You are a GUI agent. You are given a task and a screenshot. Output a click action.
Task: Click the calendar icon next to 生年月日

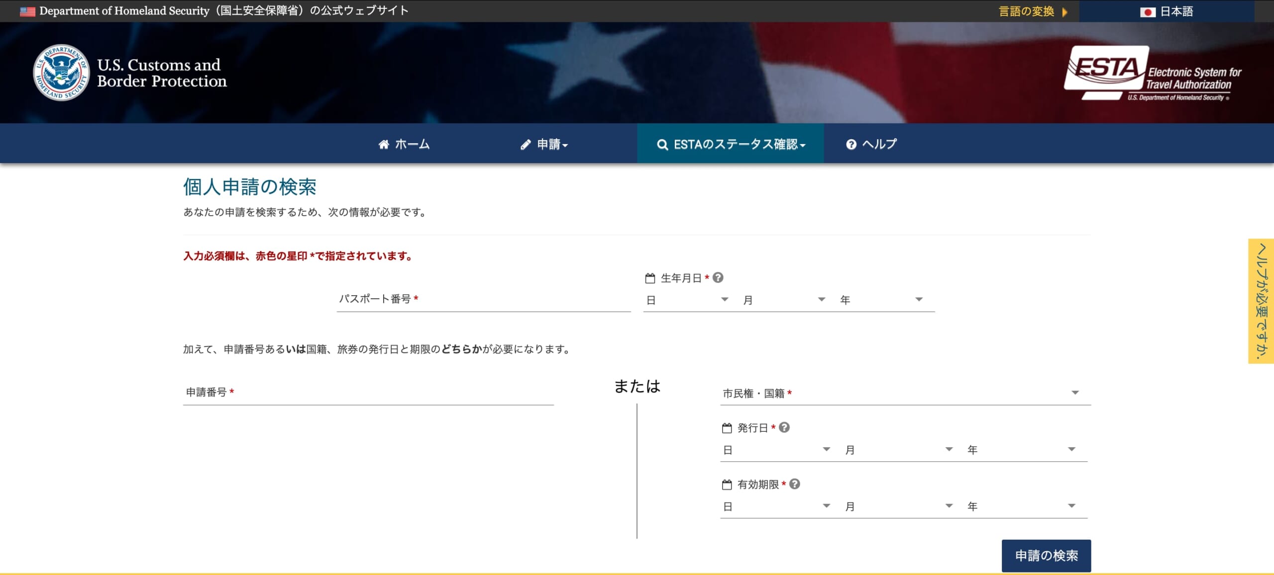click(650, 278)
